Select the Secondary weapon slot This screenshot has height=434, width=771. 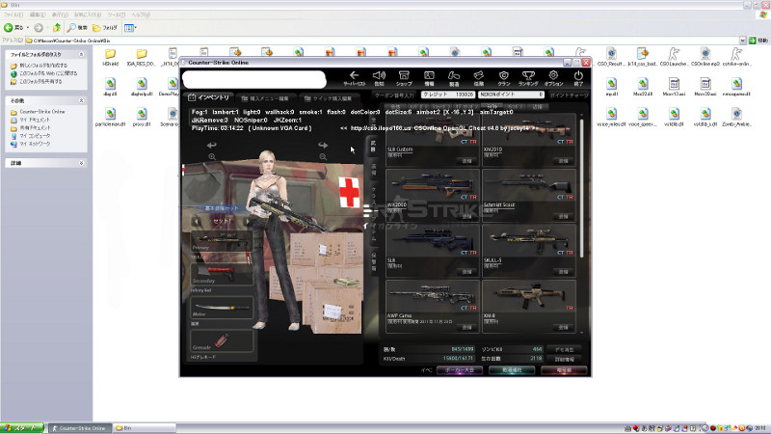[222, 275]
